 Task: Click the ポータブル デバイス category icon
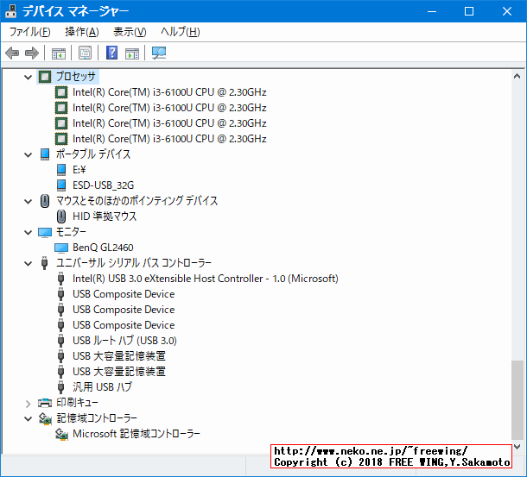tap(45, 154)
